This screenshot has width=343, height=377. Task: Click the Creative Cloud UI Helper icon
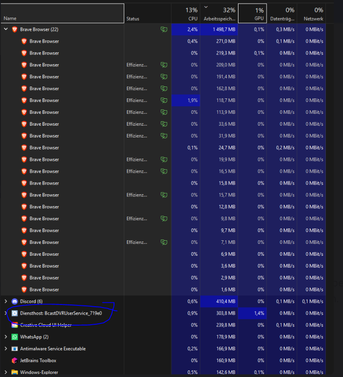pyautogui.click(x=14, y=325)
